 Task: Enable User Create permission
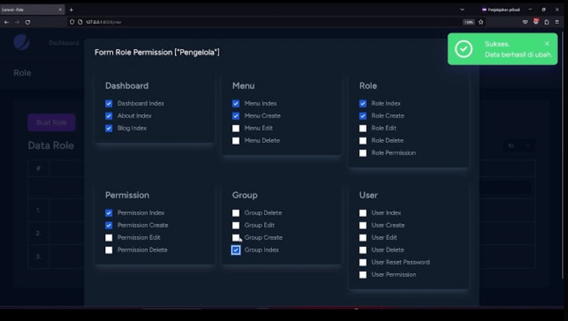[x=363, y=225]
